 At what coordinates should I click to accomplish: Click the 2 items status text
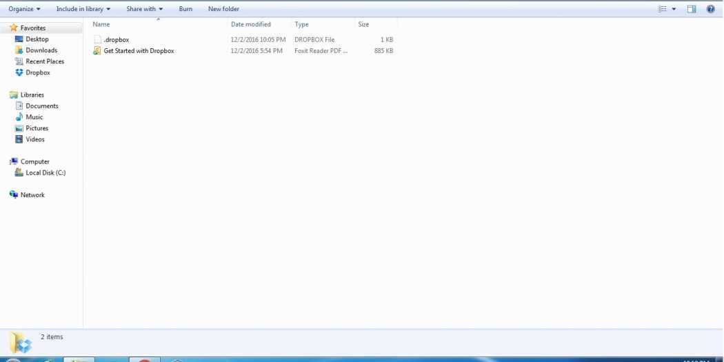pos(52,336)
